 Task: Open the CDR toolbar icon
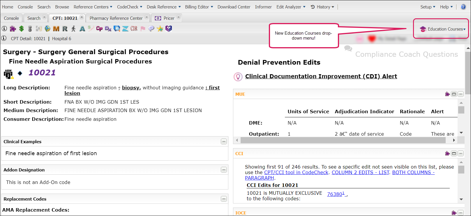click(134, 29)
